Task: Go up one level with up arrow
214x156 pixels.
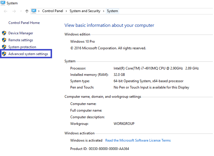Action: point(27,11)
